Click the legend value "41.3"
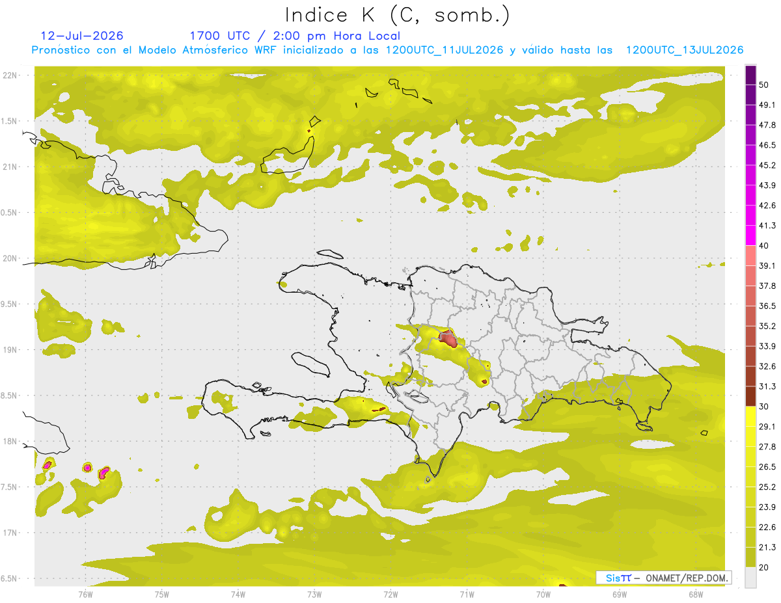Screen dimensions: 781x603 tap(767, 226)
